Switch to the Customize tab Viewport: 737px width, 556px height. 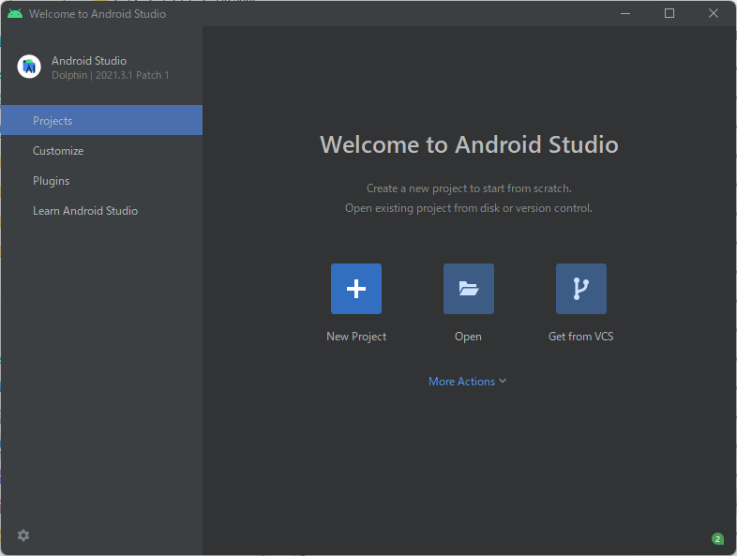(101, 150)
